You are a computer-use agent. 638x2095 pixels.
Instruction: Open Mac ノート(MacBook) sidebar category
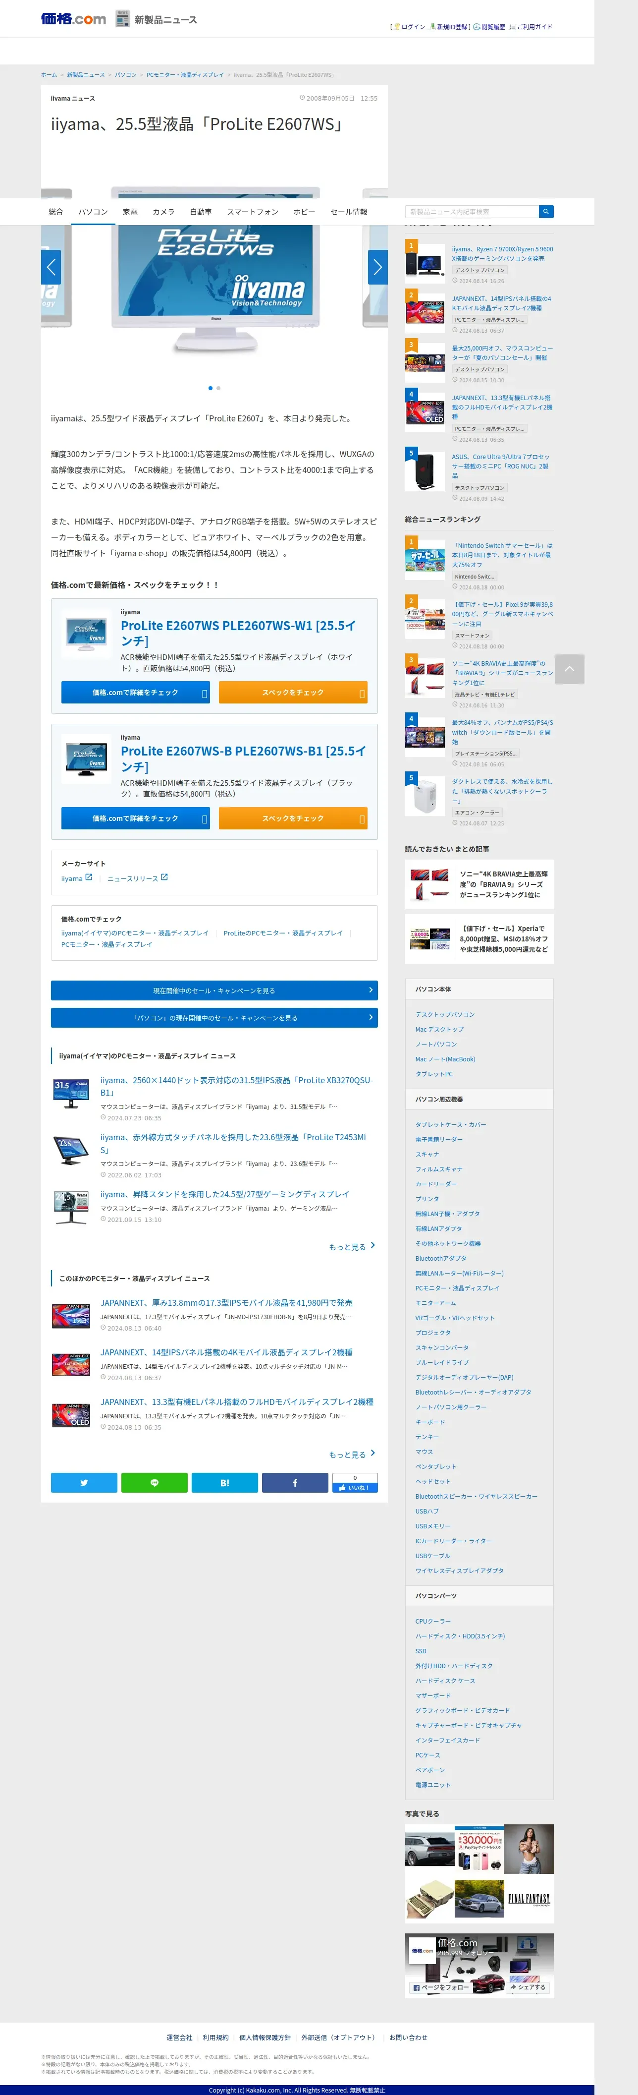[445, 1059]
